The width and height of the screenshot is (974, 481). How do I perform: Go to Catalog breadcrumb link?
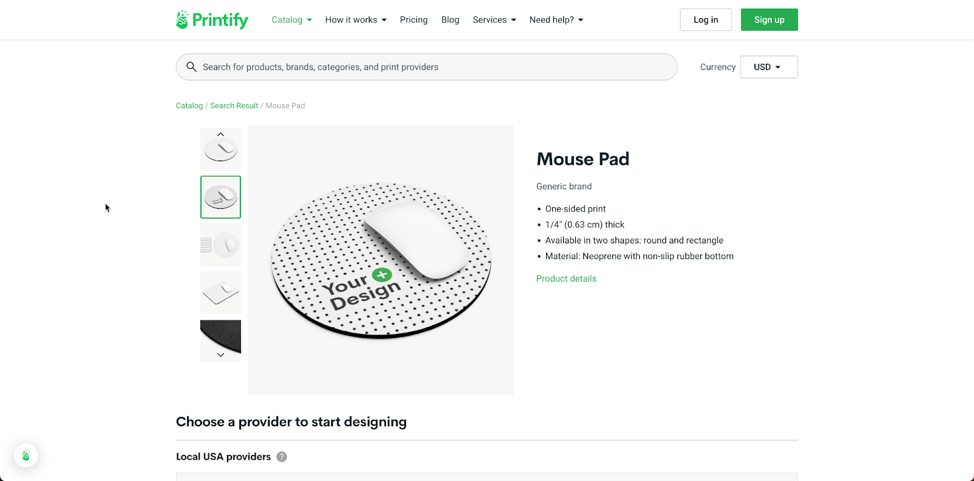[189, 106]
